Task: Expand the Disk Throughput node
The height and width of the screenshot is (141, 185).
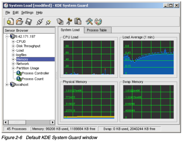Action: (13, 46)
